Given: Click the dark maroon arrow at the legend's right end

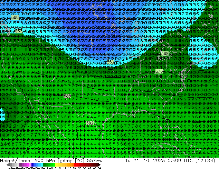Looking at the screenshot, I should 99,165.
